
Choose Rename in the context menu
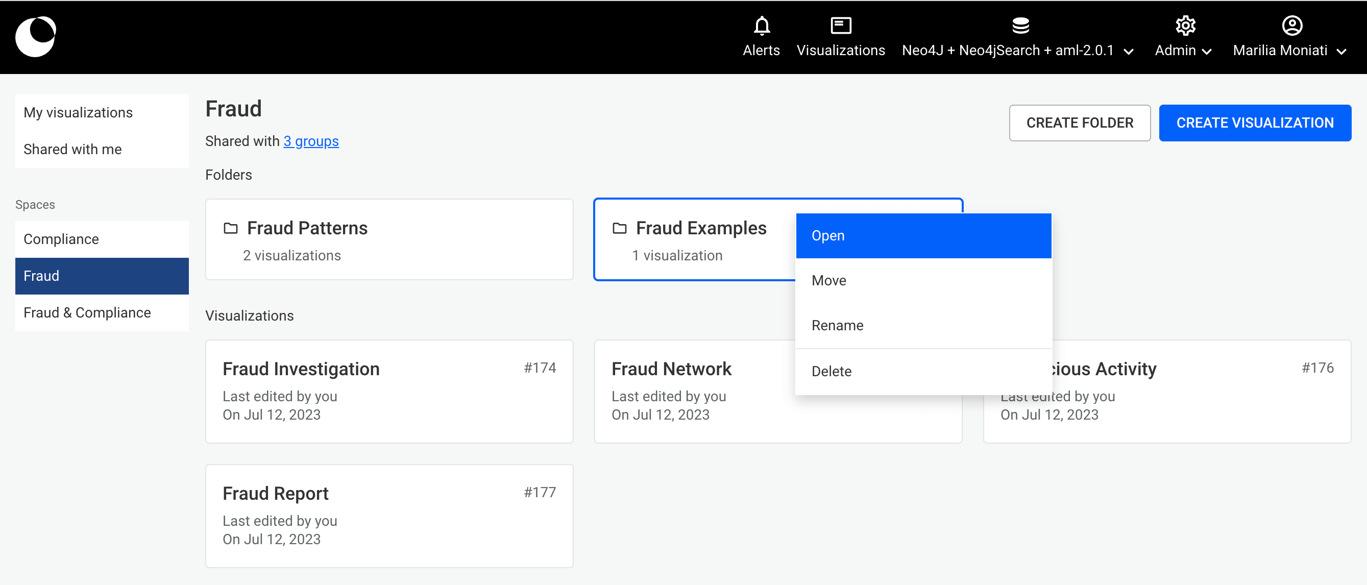pyautogui.click(x=923, y=325)
